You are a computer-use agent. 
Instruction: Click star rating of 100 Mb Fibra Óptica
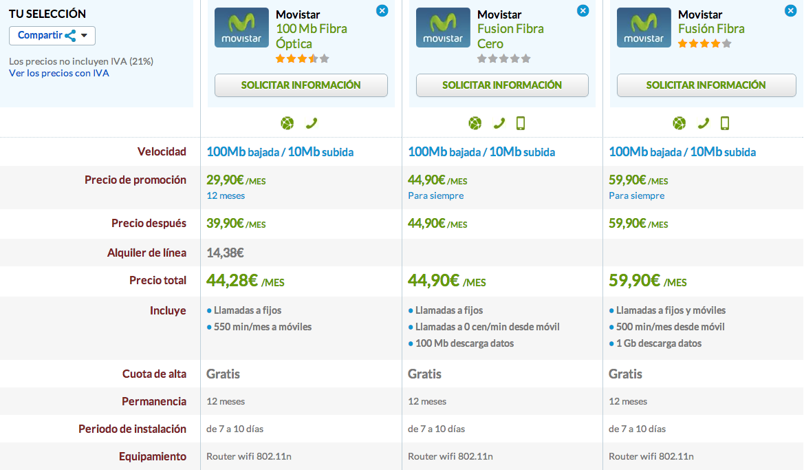[x=302, y=58]
